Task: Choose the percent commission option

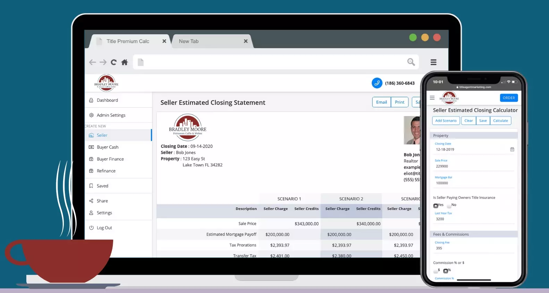Action: (x=446, y=271)
